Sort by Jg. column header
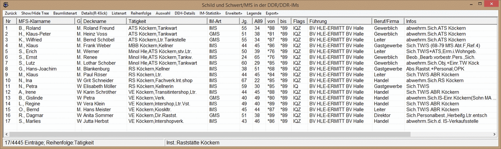The height and width of the screenshot is (149, 501). [x=246, y=21]
